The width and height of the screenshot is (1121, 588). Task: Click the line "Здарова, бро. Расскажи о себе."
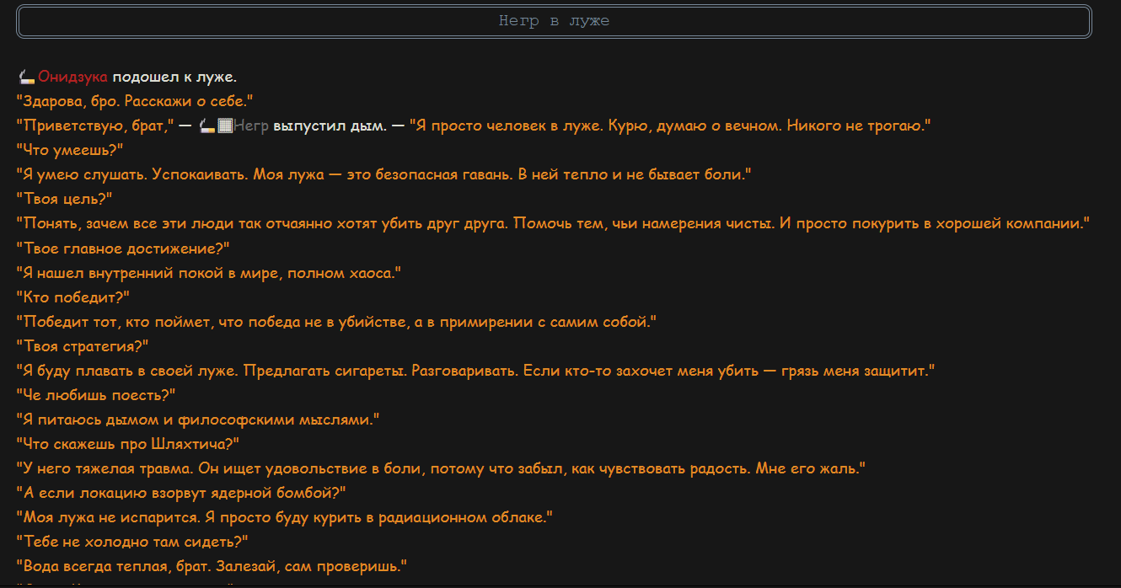coord(135,102)
